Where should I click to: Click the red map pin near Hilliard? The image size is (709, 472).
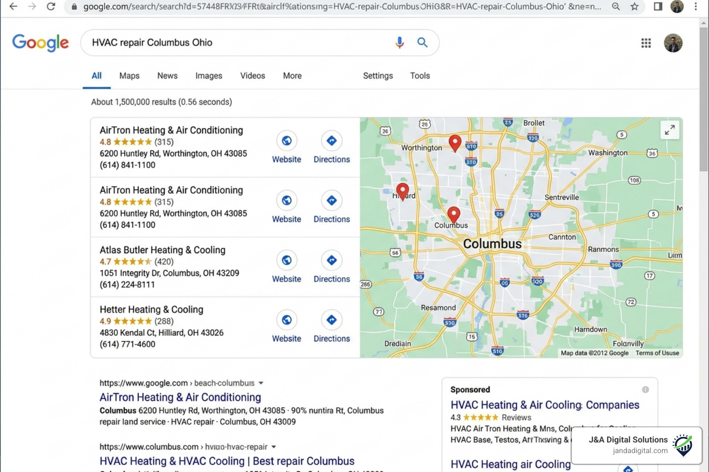click(x=403, y=191)
